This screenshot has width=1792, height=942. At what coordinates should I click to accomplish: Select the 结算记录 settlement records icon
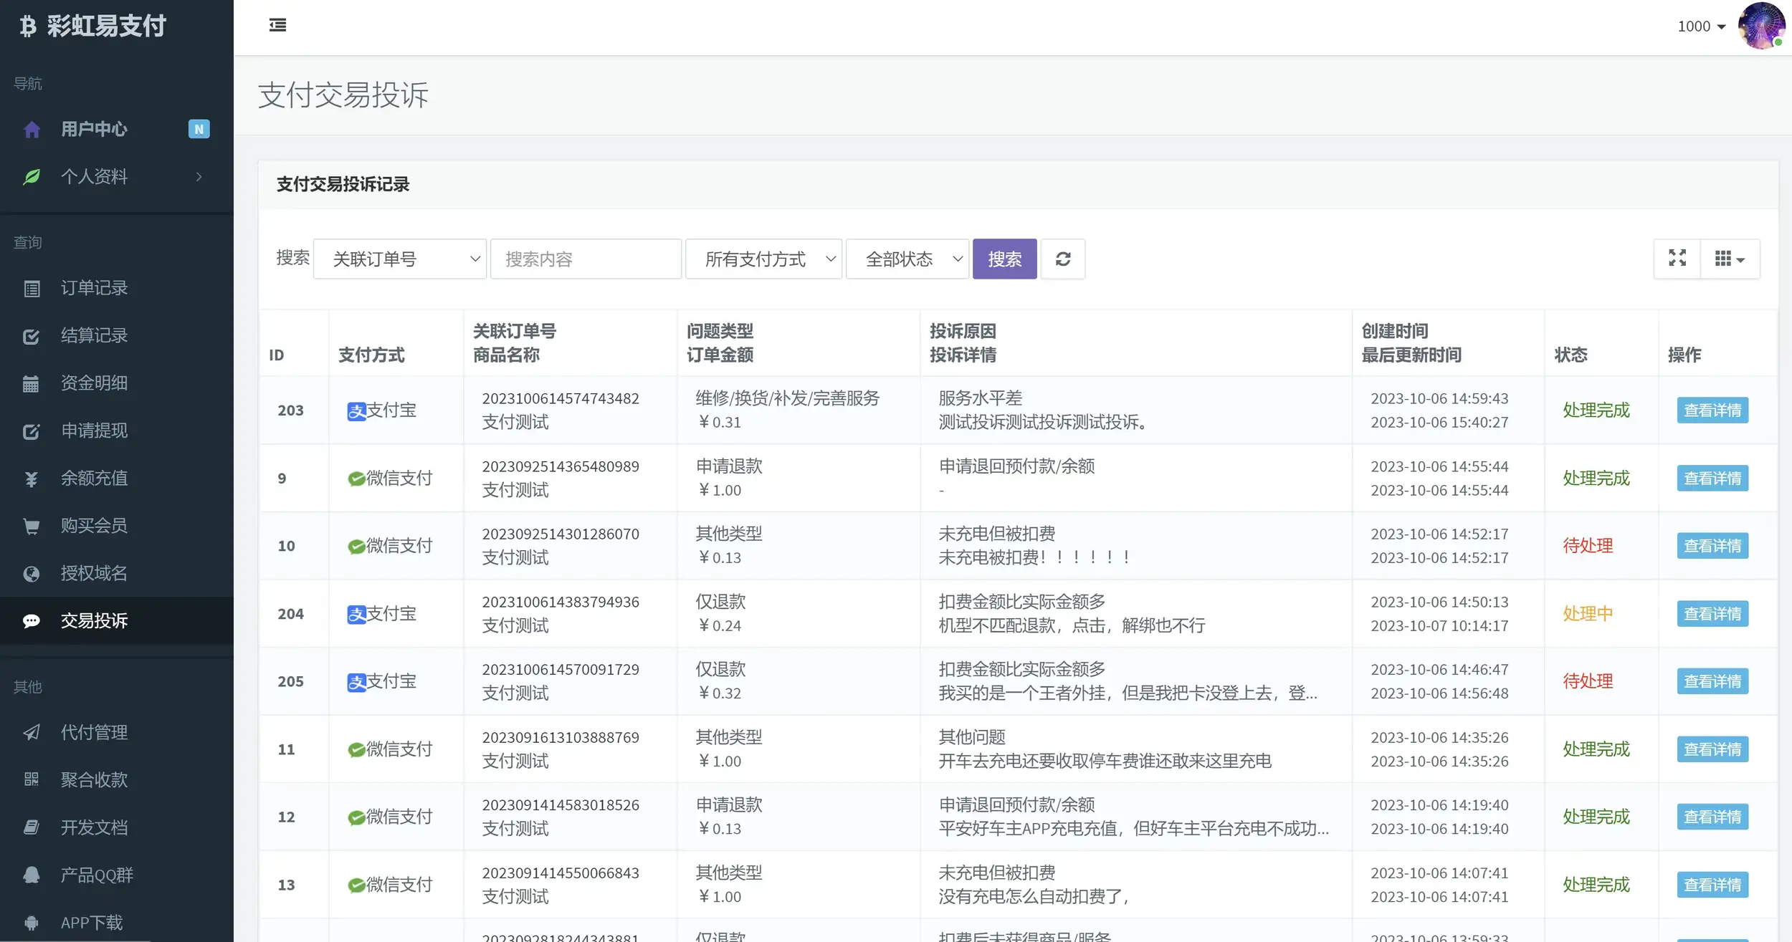click(x=32, y=336)
